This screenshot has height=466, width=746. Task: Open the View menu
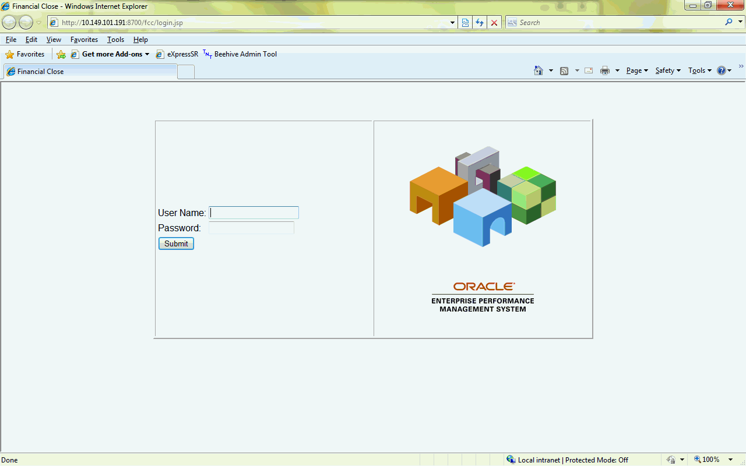coord(54,40)
